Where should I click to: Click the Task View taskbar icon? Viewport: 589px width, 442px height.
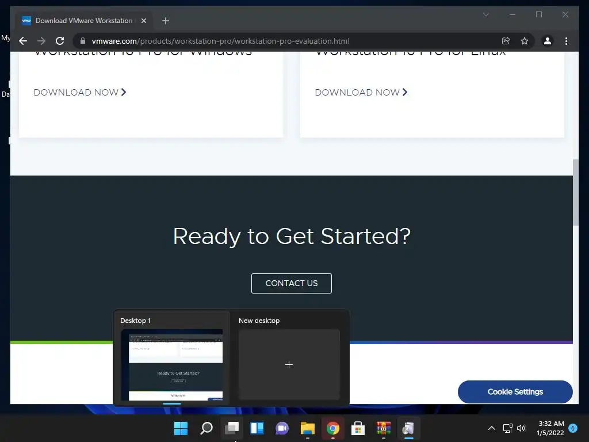pos(232,428)
